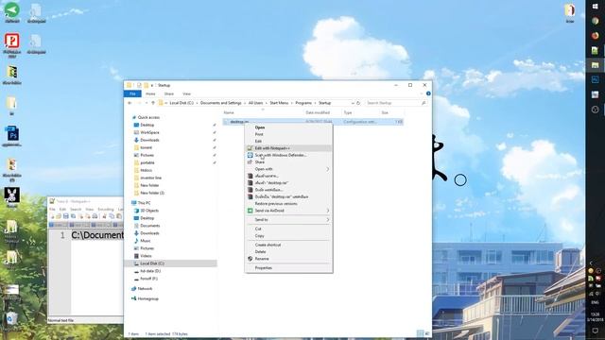Screen dimensions: 605x340
Task: Open Quick access in the sidebar
Action: [x=148, y=117]
